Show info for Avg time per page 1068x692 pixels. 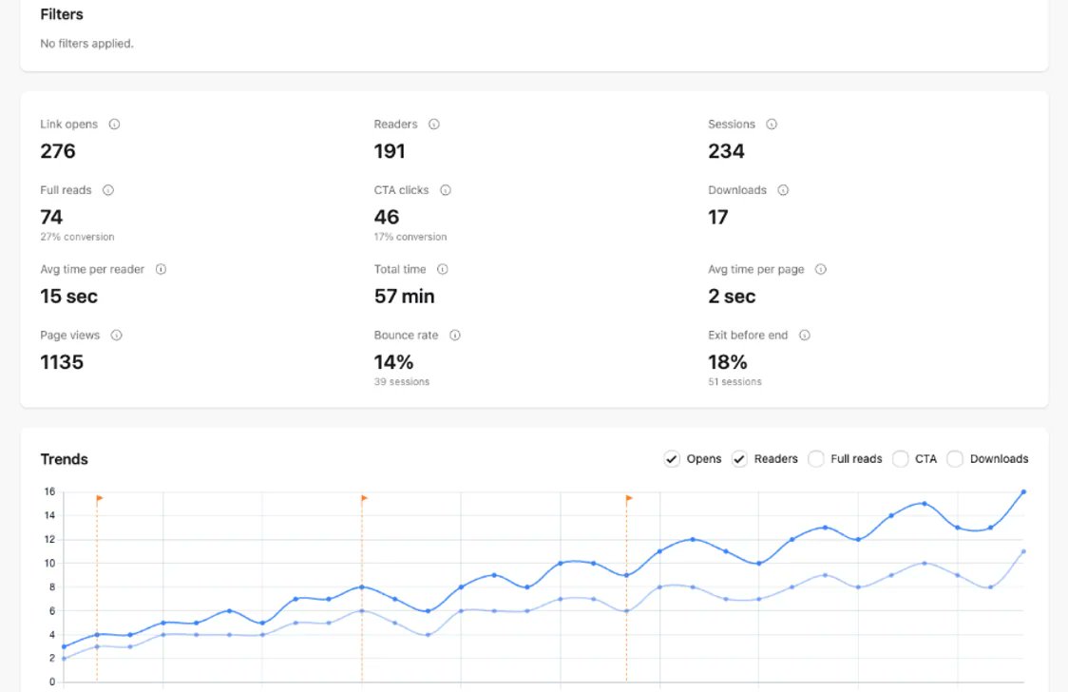click(821, 269)
